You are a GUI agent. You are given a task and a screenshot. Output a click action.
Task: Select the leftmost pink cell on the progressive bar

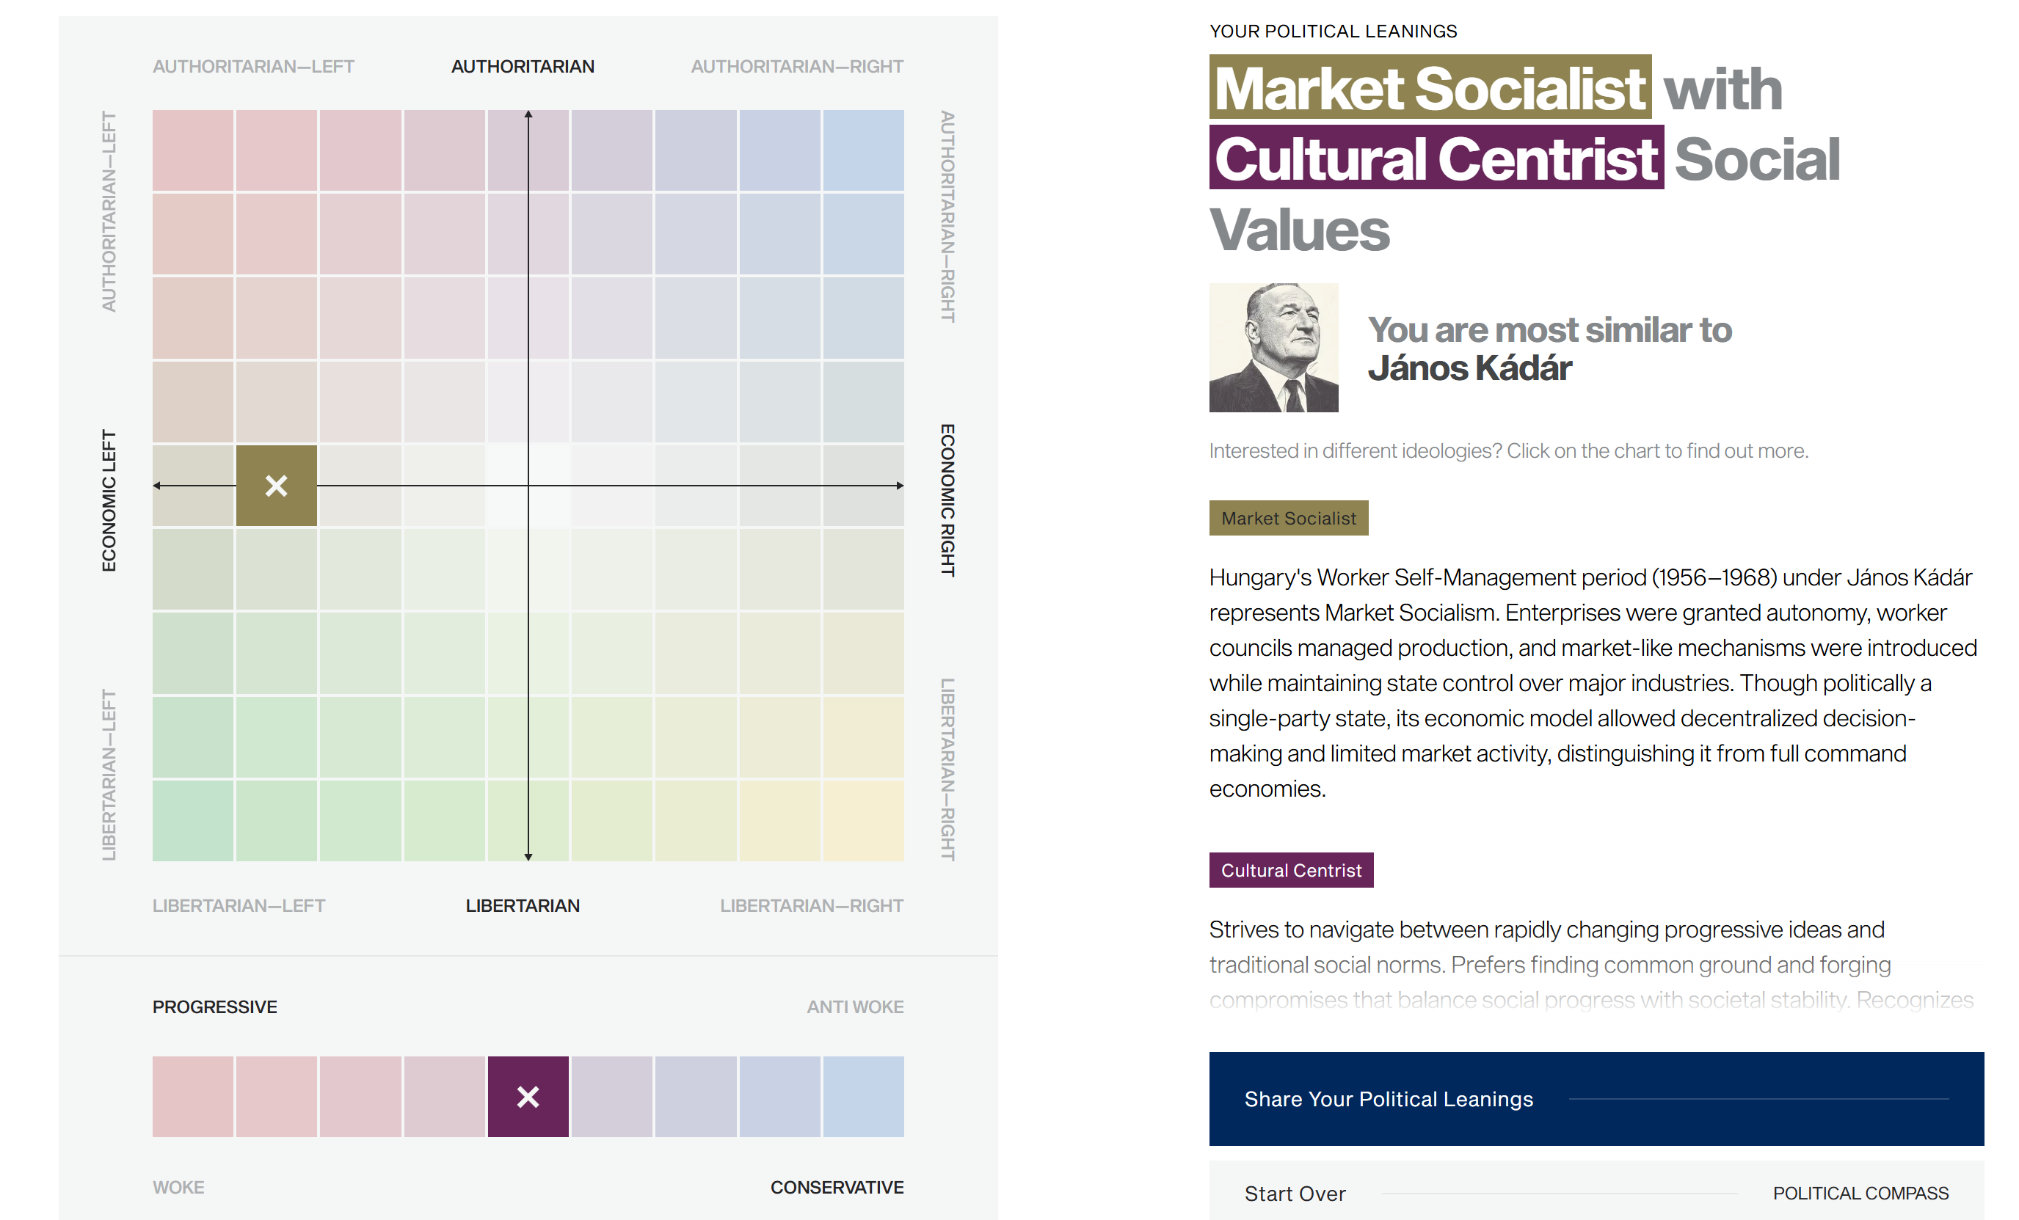pyautogui.click(x=192, y=1096)
